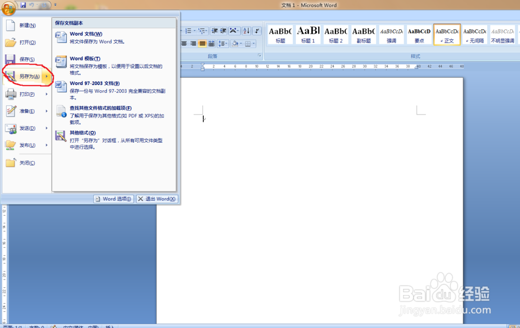Expand the 另存为 submenu arrow
Image resolution: width=520 pixels, height=328 pixels.
(x=47, y=77)
